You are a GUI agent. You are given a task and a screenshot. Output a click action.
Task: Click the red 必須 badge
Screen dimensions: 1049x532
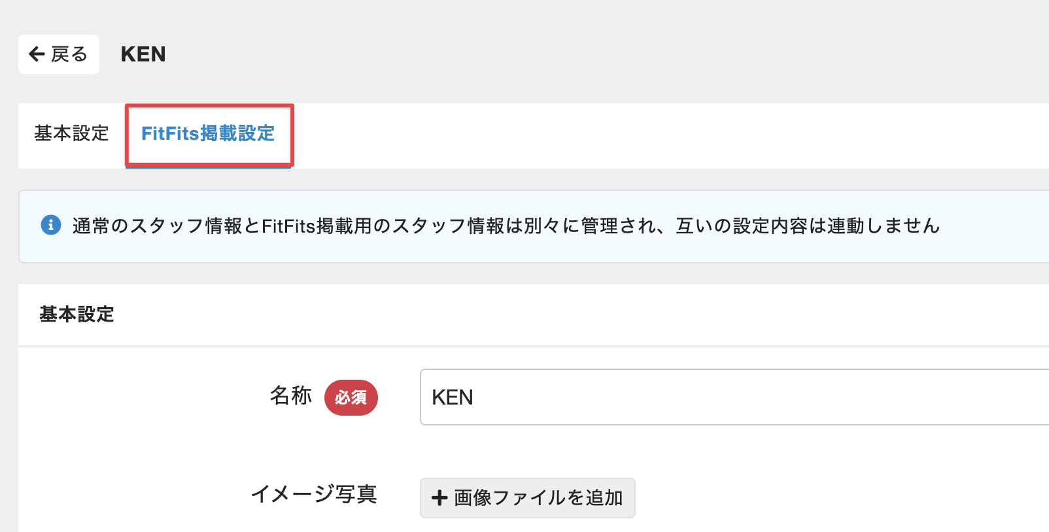coord(351,397)
